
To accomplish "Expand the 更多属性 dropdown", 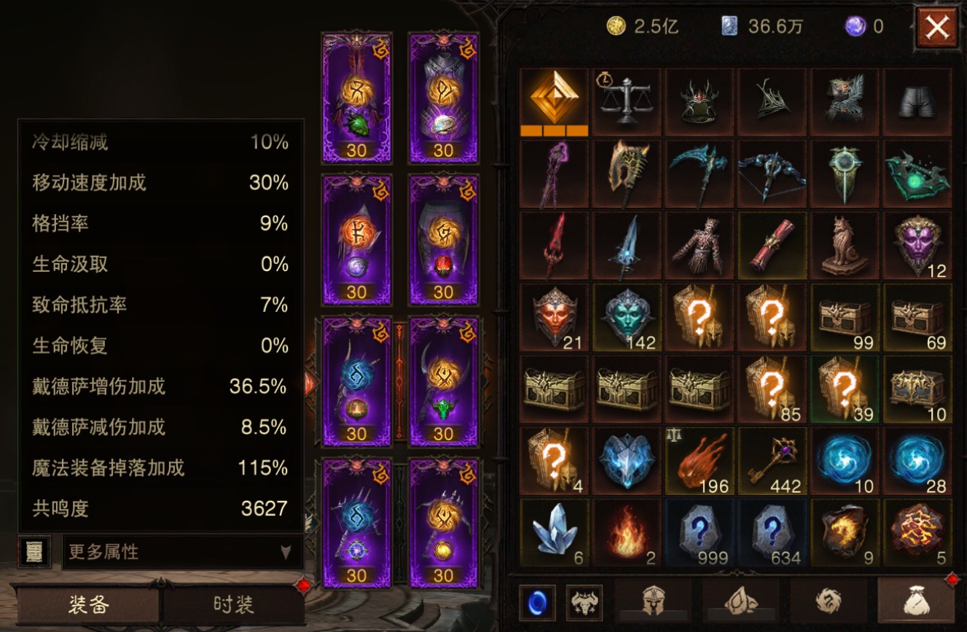I will [182, 552].
